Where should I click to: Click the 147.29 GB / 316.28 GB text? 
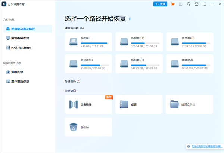(144, 68)
